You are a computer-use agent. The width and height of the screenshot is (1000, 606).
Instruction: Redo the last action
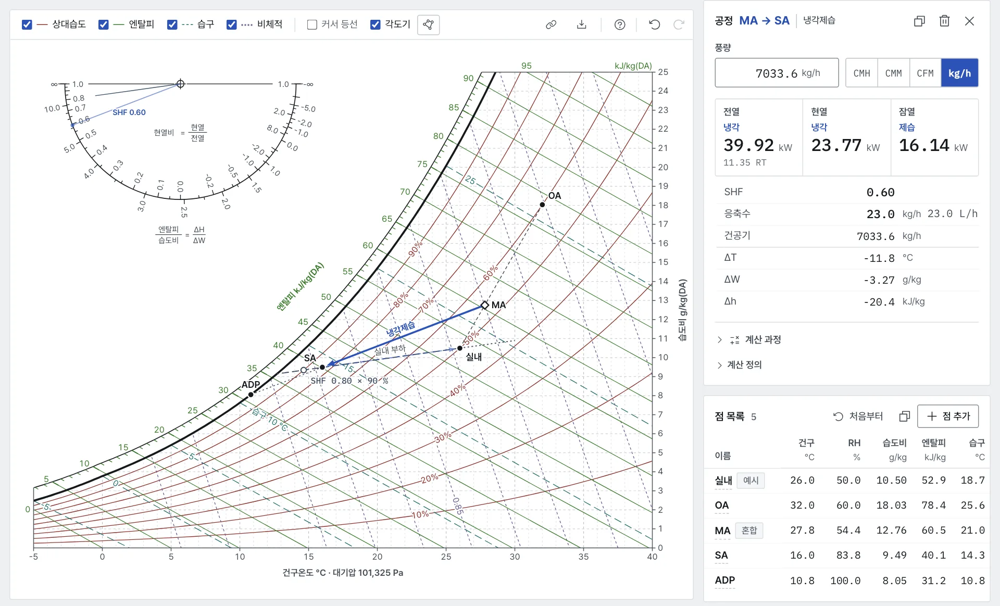point(679,24)
